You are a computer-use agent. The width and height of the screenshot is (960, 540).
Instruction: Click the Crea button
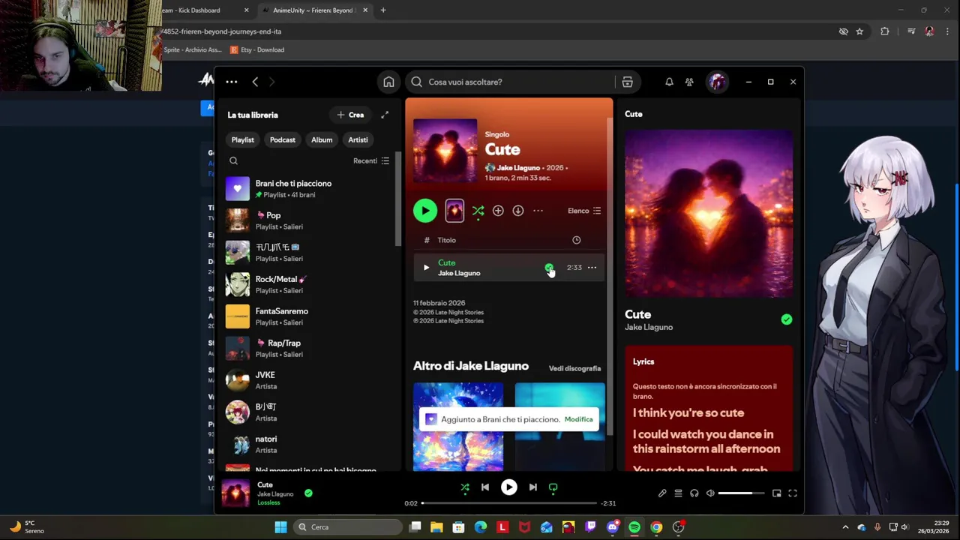(350, 115)
